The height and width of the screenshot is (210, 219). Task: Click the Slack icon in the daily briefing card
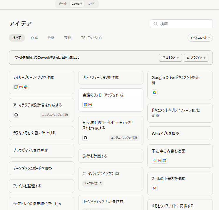click(26, 87)
